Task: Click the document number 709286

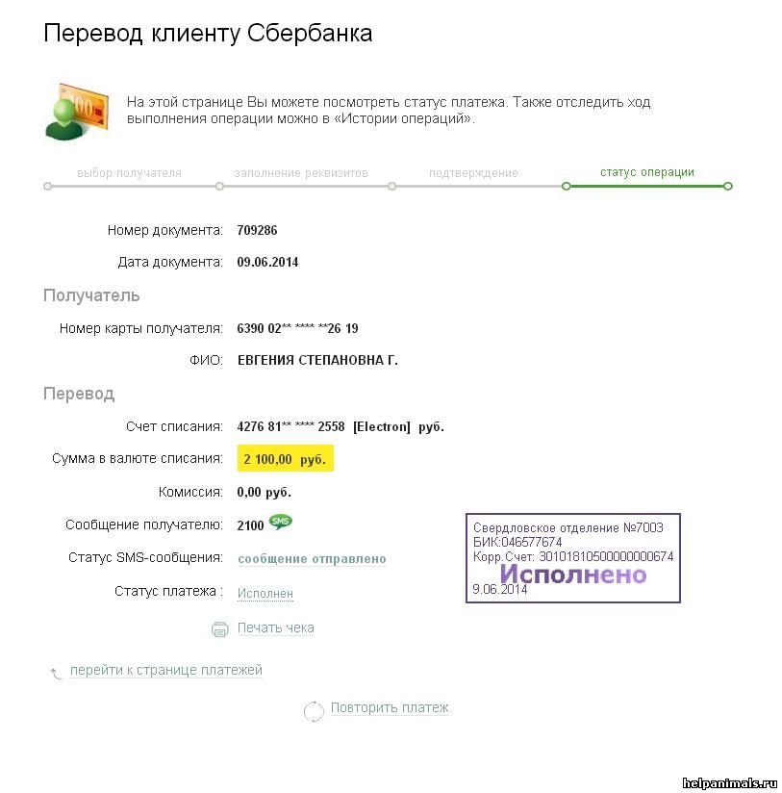Action: 257,231
